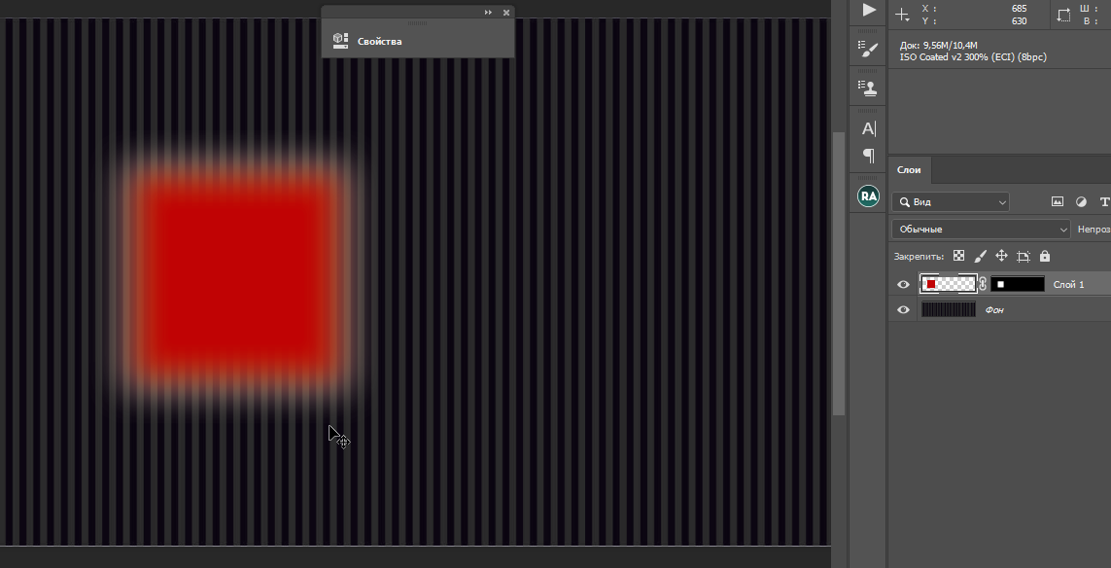Click the X coordinate value 685
This screenshot has height=568, width=1111.
[x=1019, y=9]
